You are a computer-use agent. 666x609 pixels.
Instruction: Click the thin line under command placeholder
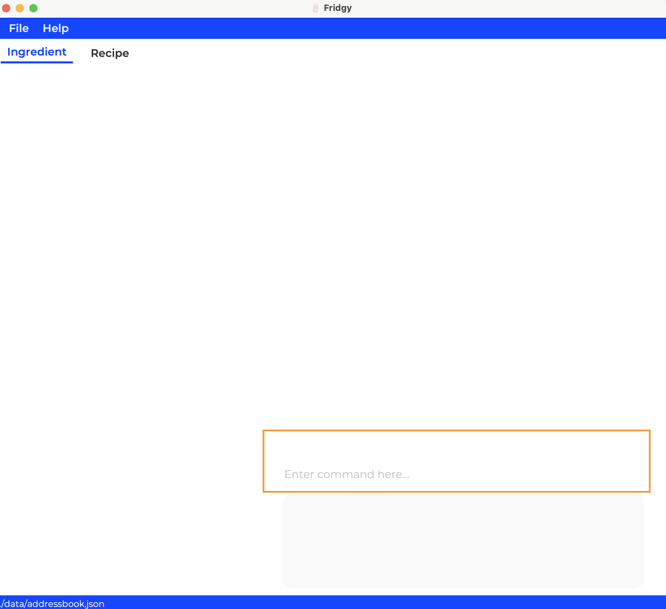coord(463,486)
